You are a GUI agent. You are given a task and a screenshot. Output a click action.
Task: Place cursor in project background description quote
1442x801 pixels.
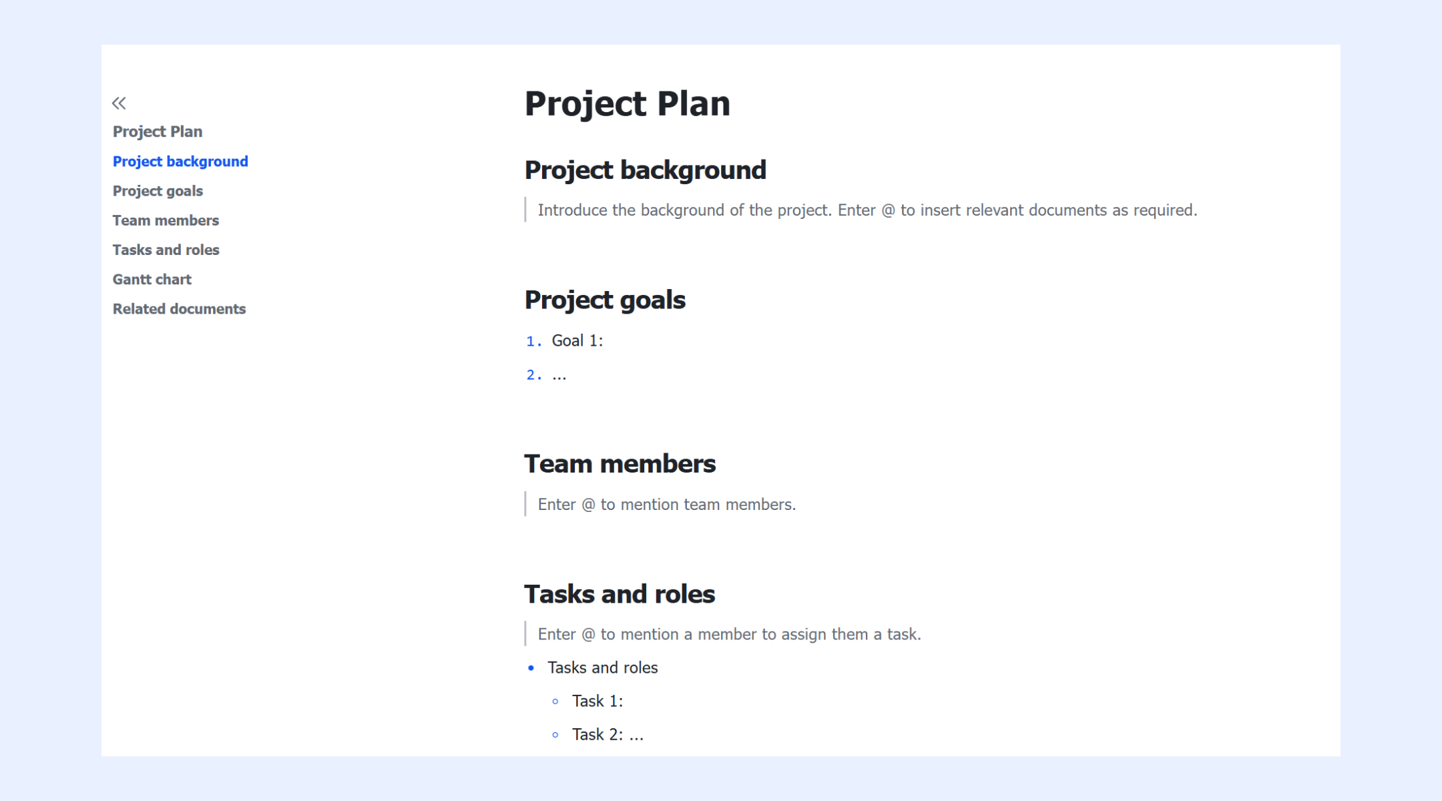867,210
